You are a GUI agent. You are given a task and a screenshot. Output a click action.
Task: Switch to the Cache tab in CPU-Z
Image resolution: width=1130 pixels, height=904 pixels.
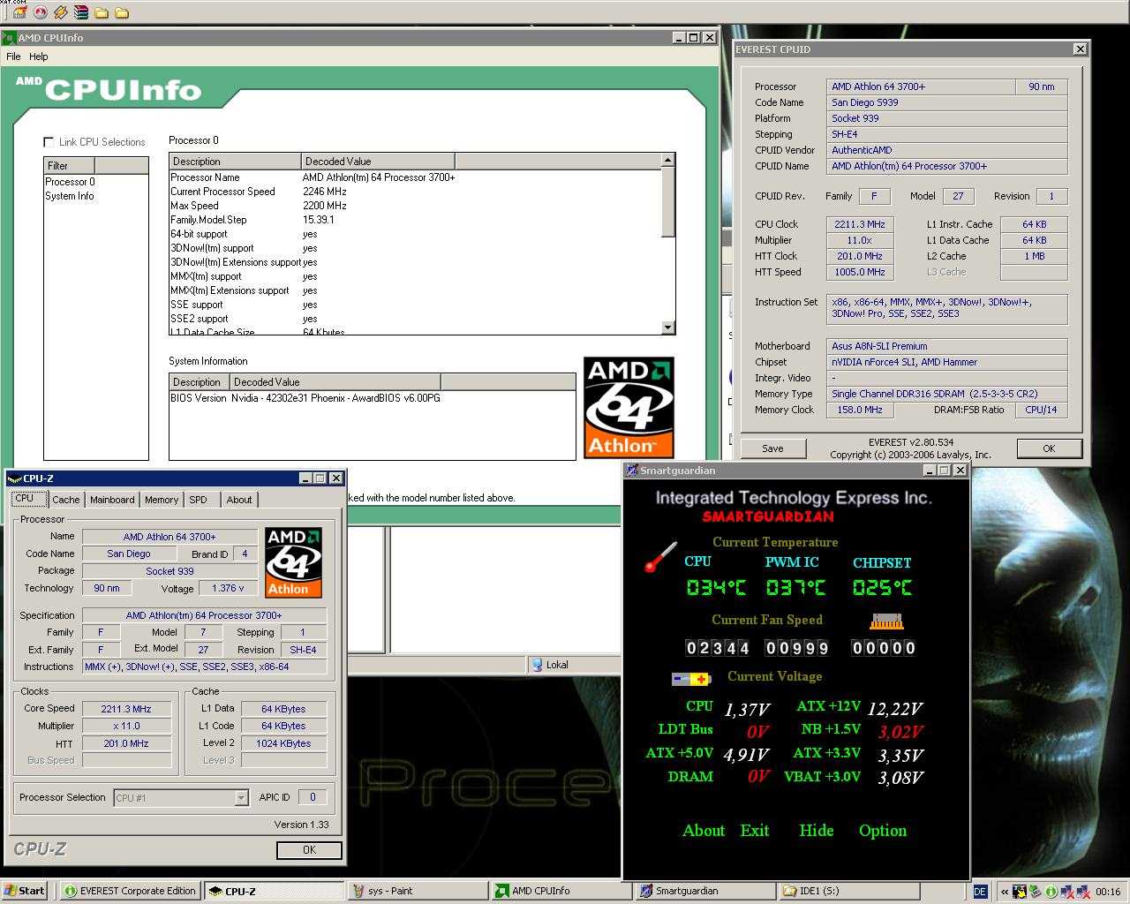(66, 500)
